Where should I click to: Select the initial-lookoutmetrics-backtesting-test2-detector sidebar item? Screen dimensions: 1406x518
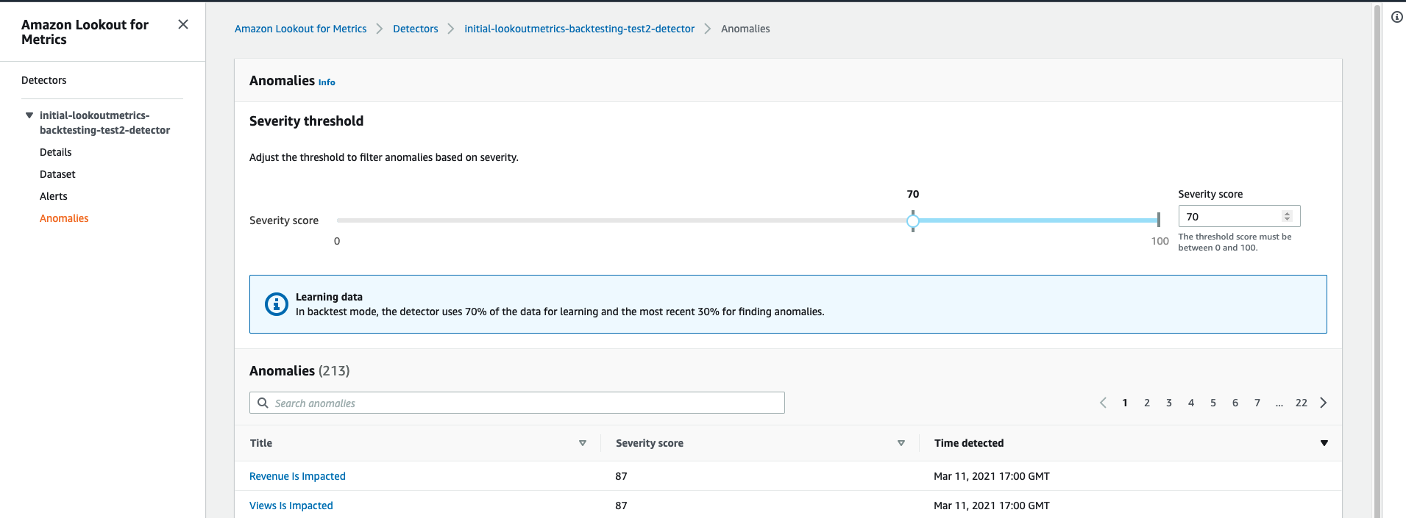pyautogui.click(x=104, y=123)
